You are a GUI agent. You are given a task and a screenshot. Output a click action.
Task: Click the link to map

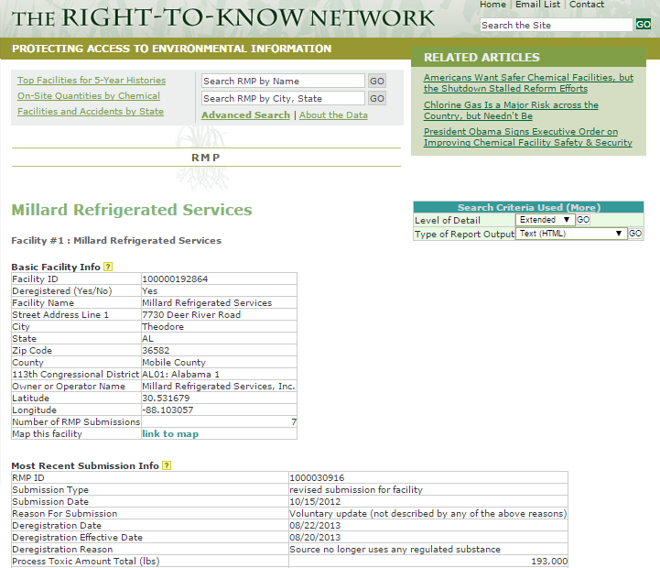[170, 433]
